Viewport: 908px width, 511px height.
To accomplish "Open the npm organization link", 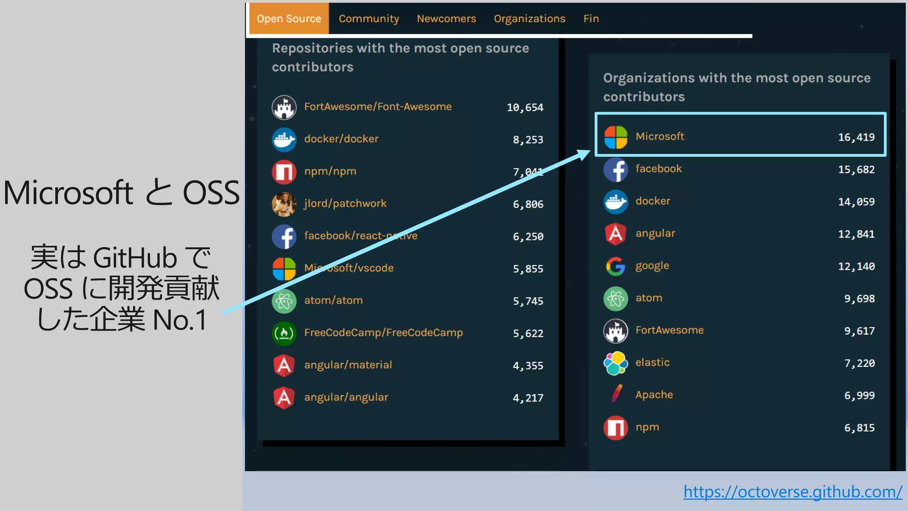I will pos(647,427).
